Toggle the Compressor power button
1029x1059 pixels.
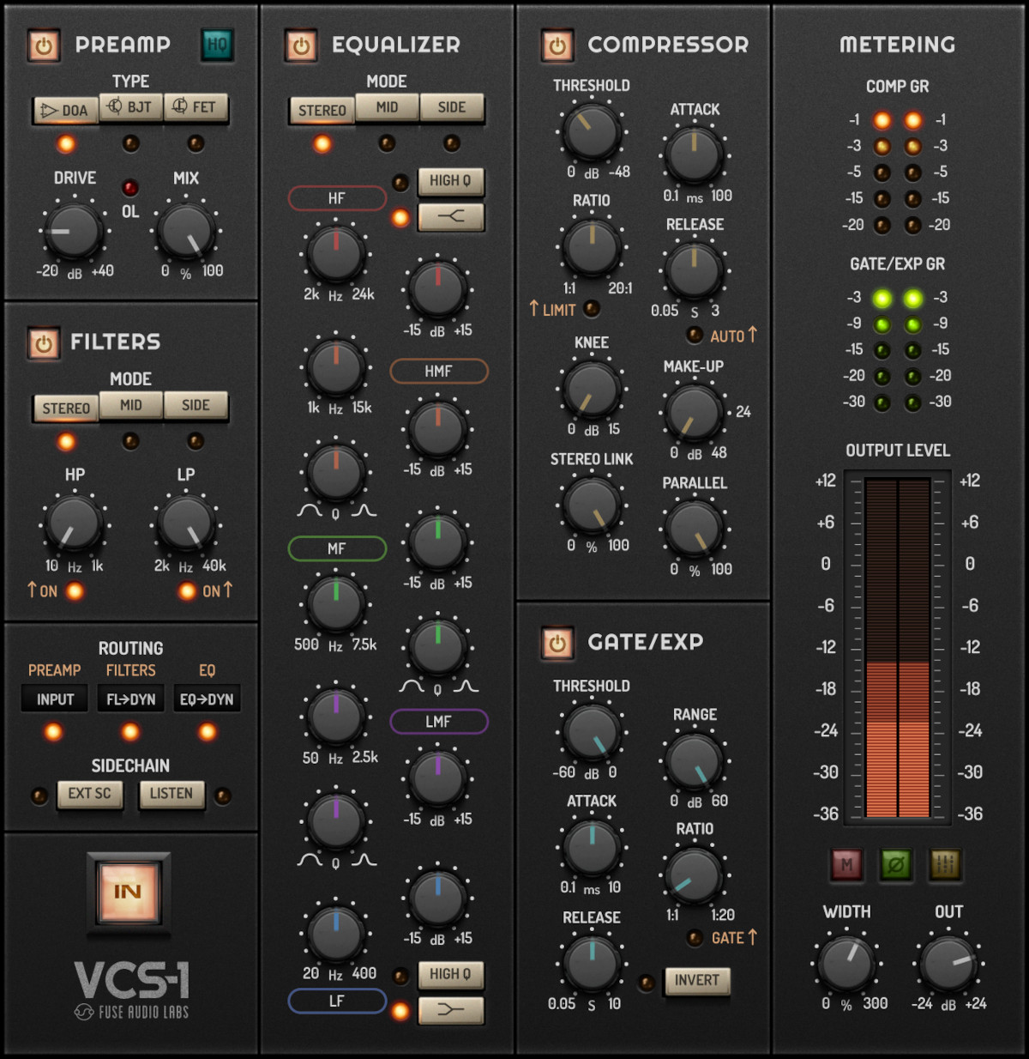coord(557,45)
